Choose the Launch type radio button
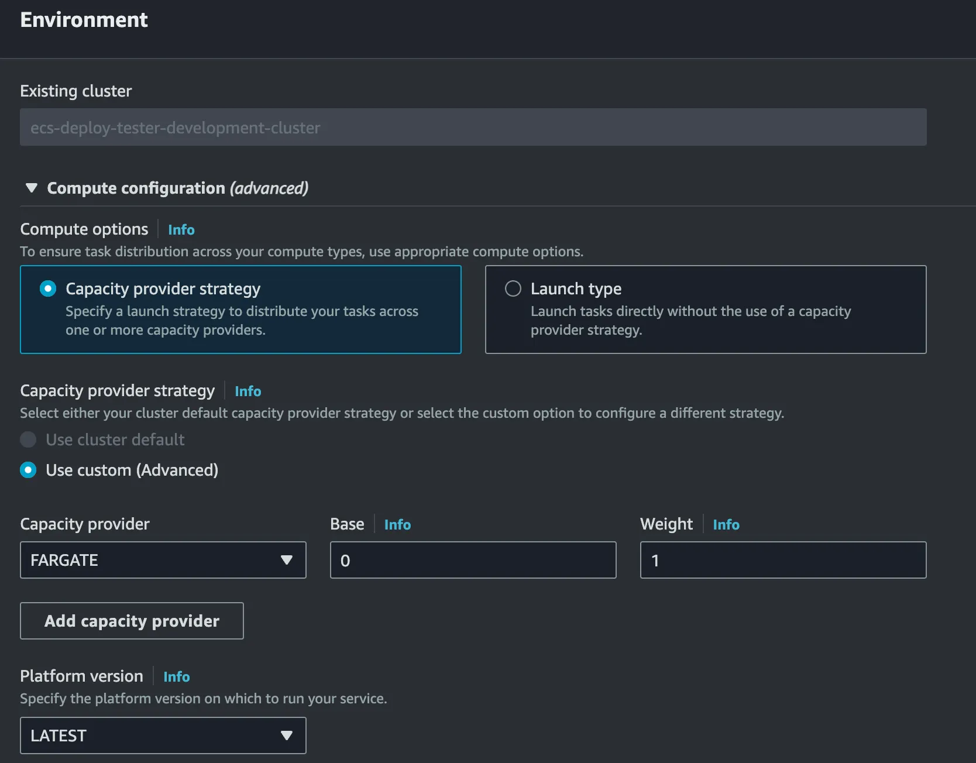Screen dimensions: 976x763 [x=513, y=288]
